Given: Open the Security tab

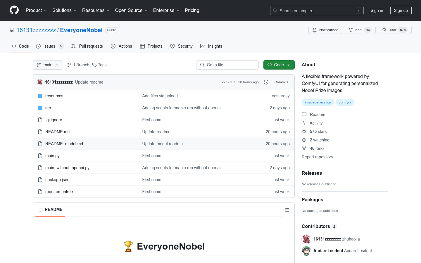Looking at the screenshot, I should 182,46.
